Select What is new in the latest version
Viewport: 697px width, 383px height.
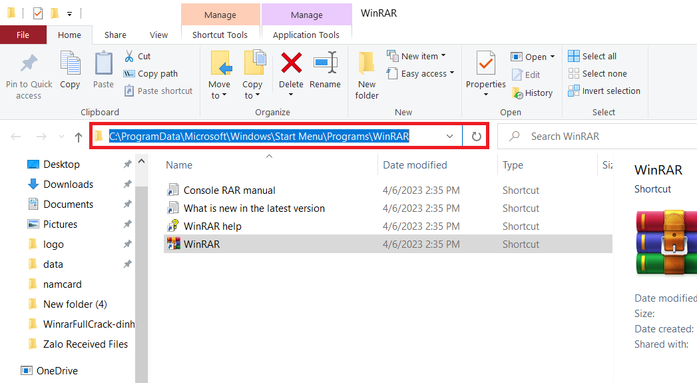tap(254, 208)
